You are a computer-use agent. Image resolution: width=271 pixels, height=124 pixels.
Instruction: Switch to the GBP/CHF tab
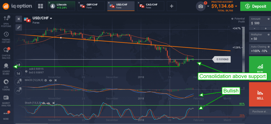pos(91,6)
